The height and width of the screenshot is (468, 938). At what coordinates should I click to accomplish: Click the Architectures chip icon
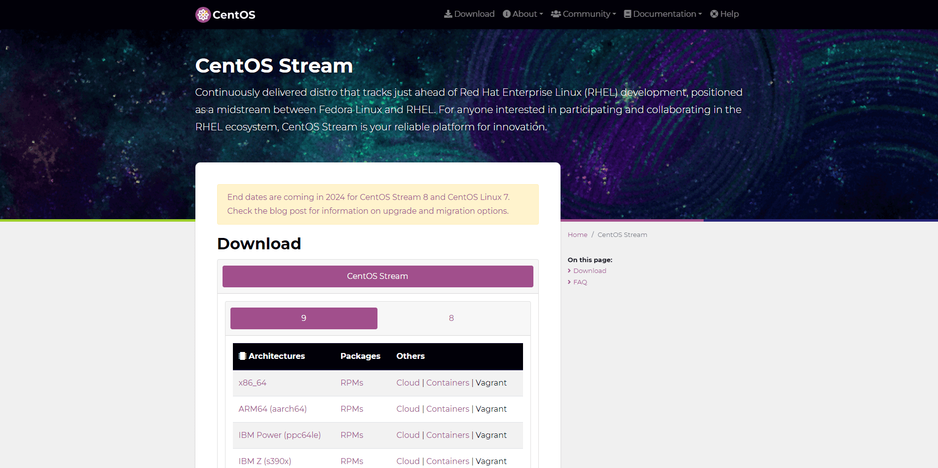pos(242,356)
